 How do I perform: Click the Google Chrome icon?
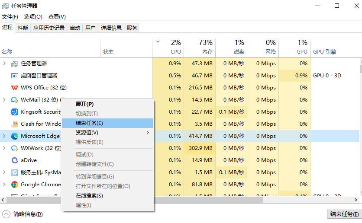15,185
